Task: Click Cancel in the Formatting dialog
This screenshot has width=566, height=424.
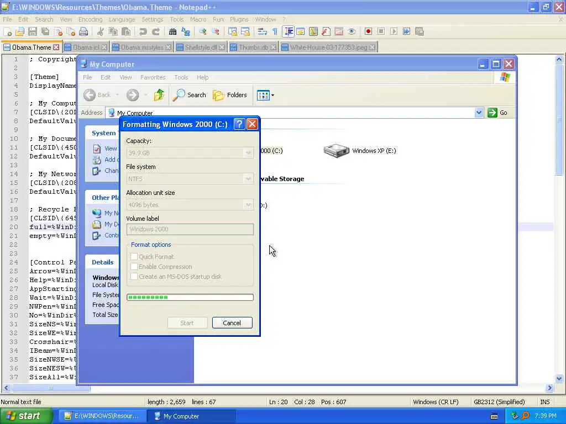Action: (x=232, y=323)
